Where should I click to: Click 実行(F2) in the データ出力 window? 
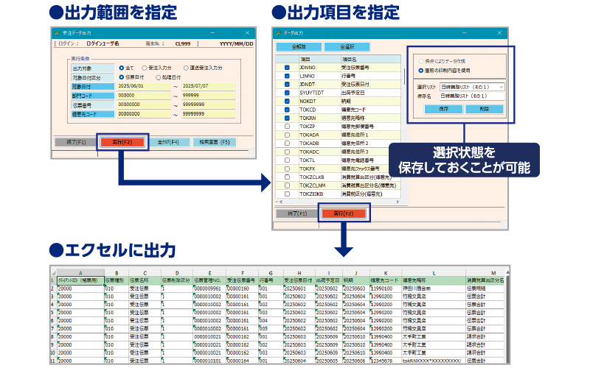[344, 213]
